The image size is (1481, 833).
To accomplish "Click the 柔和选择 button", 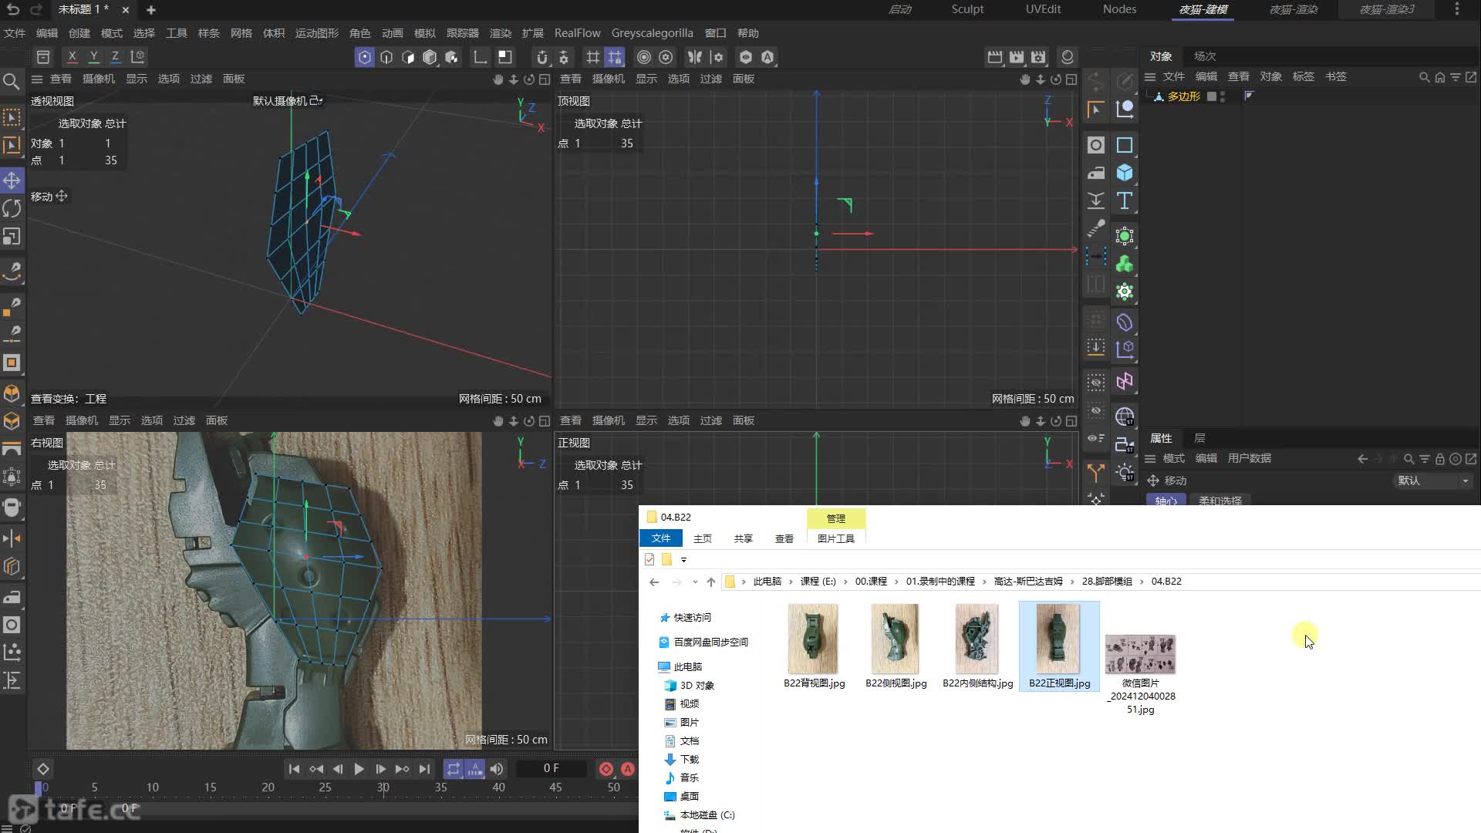I will point(1220,501).
